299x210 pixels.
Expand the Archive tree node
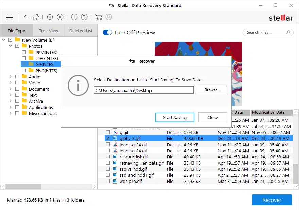point(10,101)
